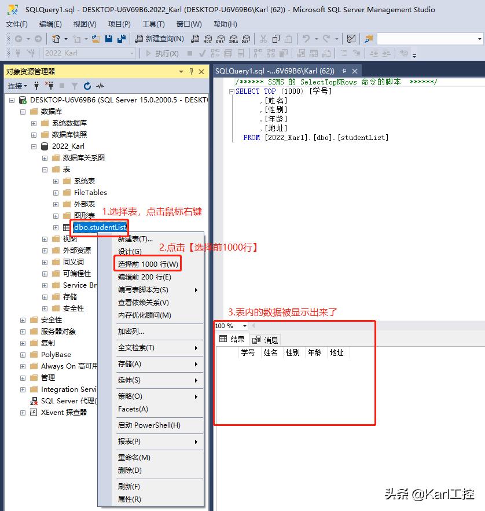
Task: Click the disconnect icon in Object Explorer
Action: tap(50, 86)
